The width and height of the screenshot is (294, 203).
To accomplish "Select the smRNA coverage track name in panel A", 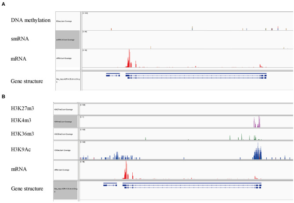I will tap(66, 40).
